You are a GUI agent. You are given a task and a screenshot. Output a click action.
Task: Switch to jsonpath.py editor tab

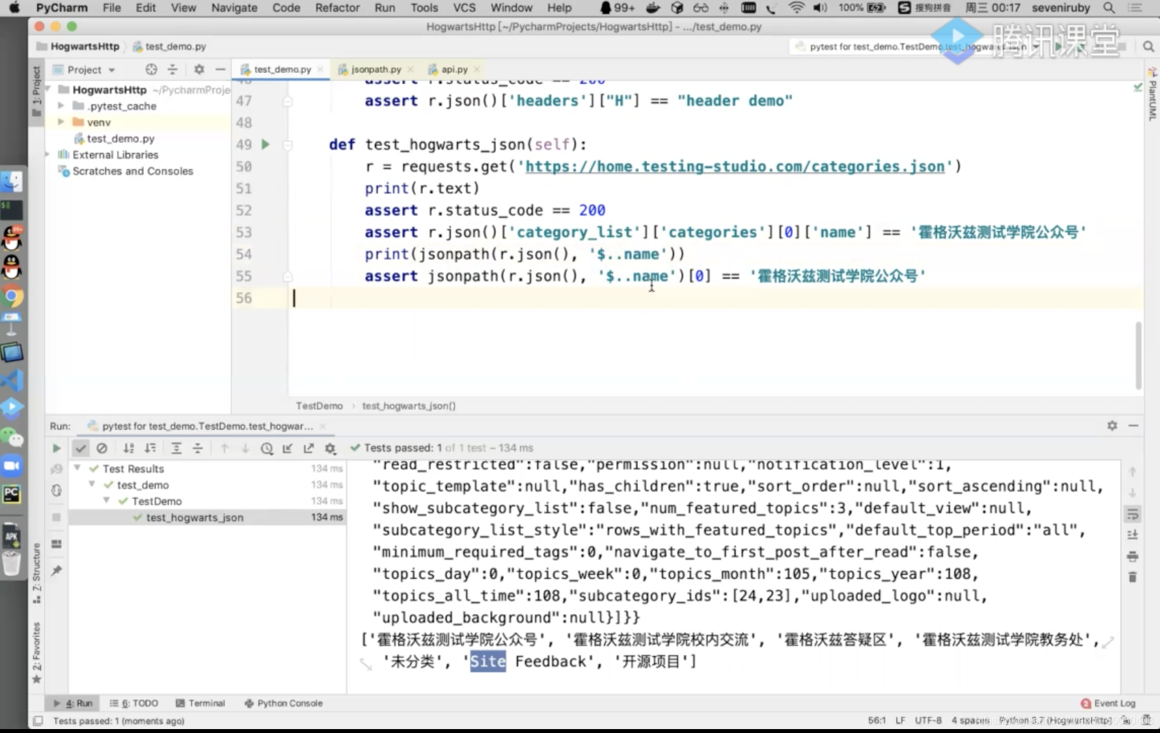point(376,69)
